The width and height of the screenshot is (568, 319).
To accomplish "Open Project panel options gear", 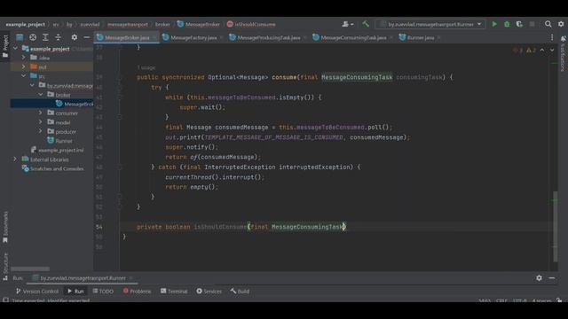I will 75,37.
